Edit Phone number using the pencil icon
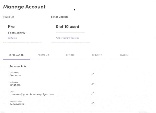This screenshot has height=113, width=156. point(93,103)
